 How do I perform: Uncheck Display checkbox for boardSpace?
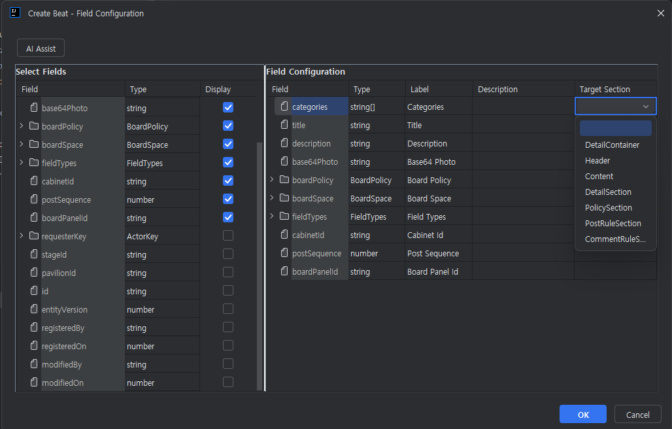(228, 144)
